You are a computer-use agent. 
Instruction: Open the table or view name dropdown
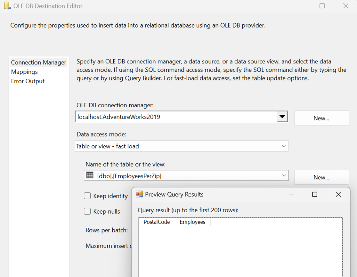(x=284, y=176)
